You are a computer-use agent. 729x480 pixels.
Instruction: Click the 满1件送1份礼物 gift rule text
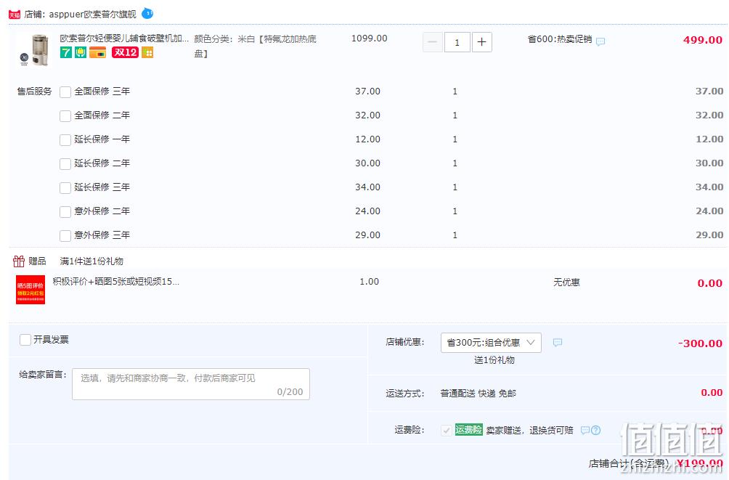point(91,261)
